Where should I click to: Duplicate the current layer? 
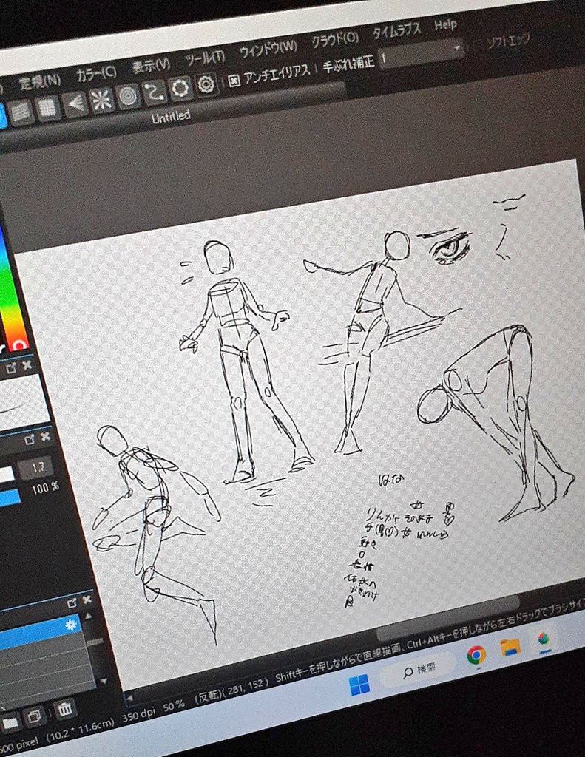[x=35, y=716]
